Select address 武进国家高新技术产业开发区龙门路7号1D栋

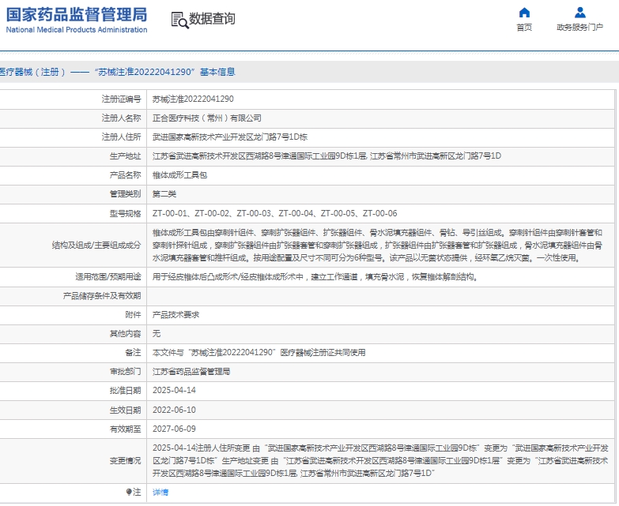point(230,137)
